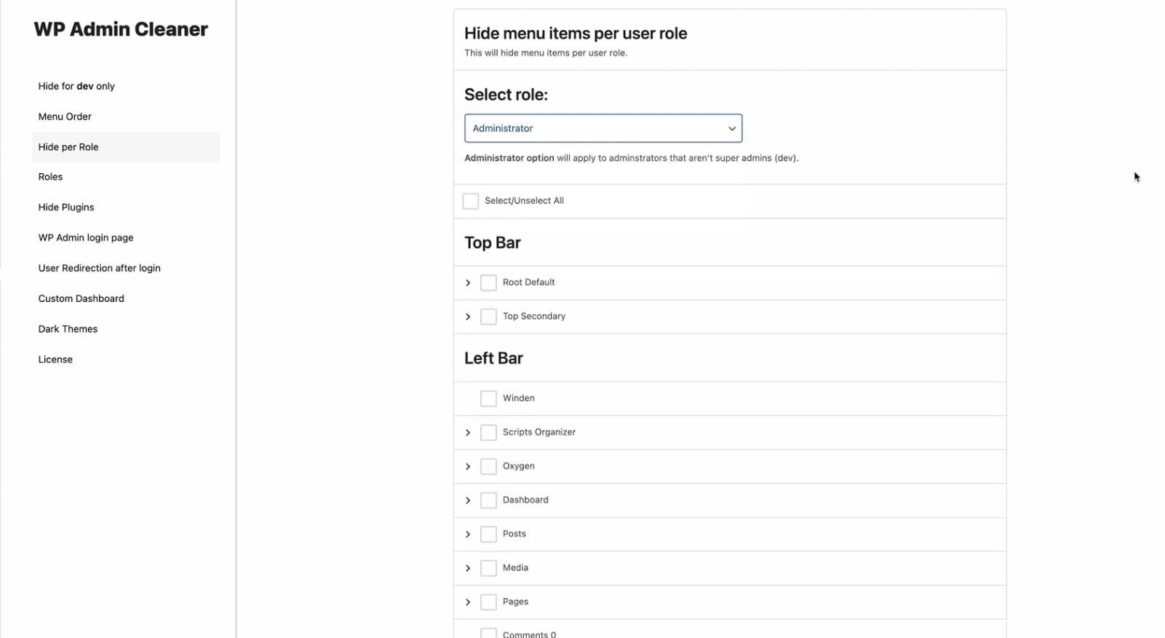The image size is (1165, 638).
Task: Check the Root Default checkbox
Action: (488, 282)
